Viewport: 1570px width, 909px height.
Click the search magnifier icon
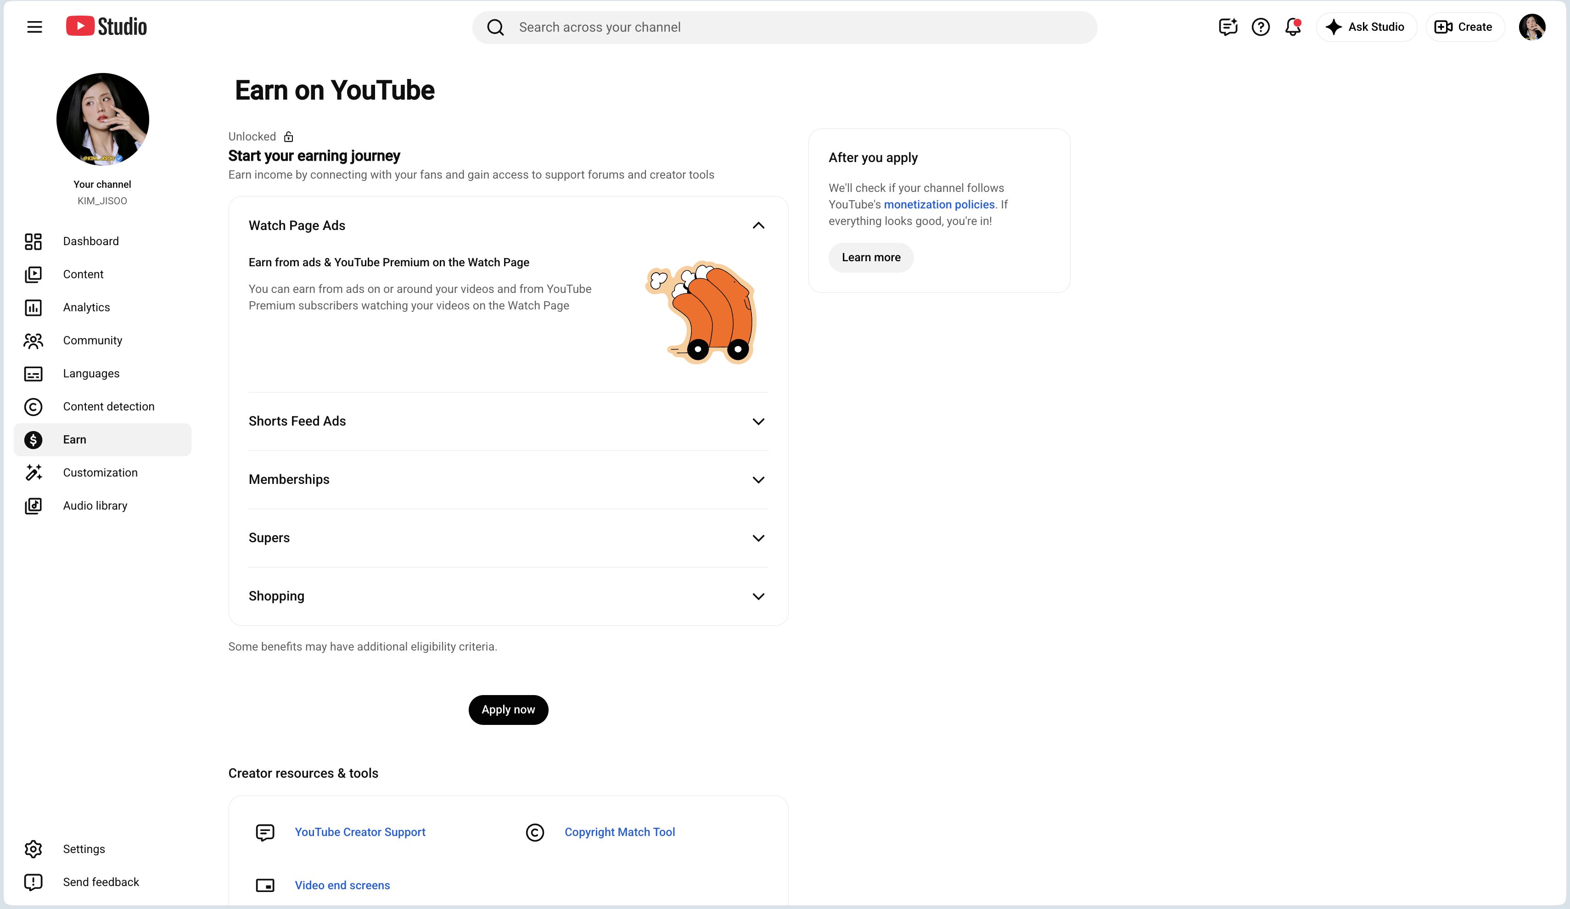495,28
